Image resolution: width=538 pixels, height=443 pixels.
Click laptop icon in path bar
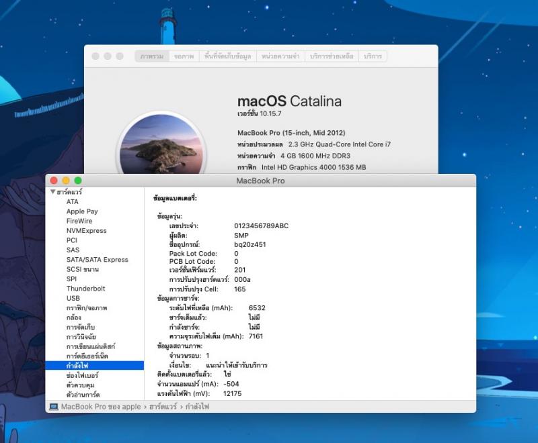pos(54,407)
